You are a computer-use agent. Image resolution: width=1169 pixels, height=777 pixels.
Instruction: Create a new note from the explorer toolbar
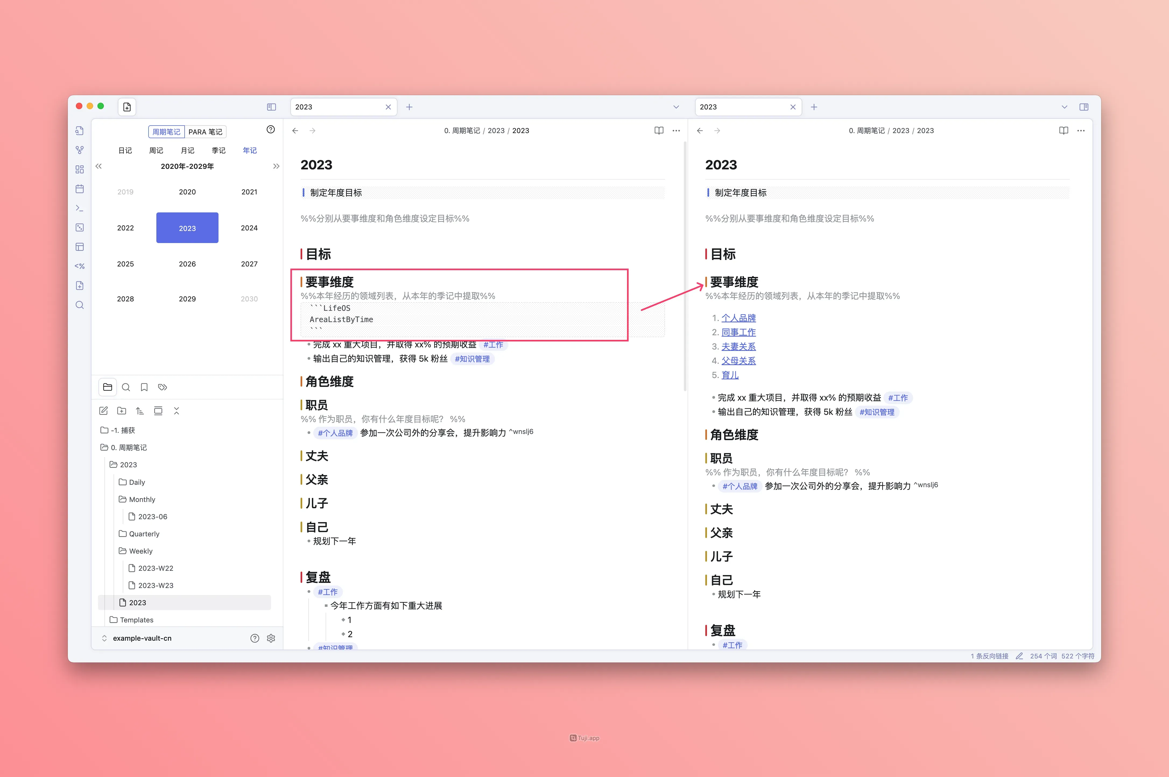[103, 411]
